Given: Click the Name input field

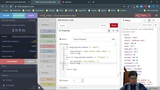Looking at the screenshot, I should [91, 39].
